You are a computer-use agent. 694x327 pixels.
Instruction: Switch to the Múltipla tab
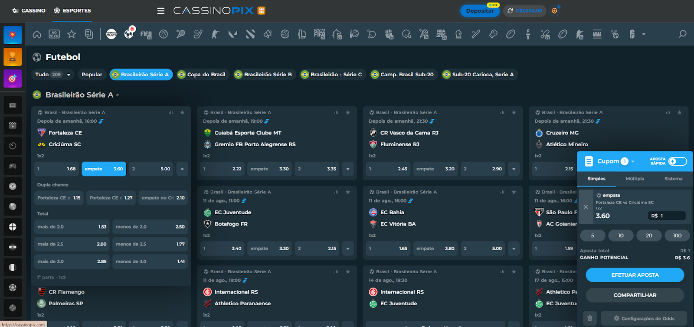pyautogui.click(x=635, y=179)
